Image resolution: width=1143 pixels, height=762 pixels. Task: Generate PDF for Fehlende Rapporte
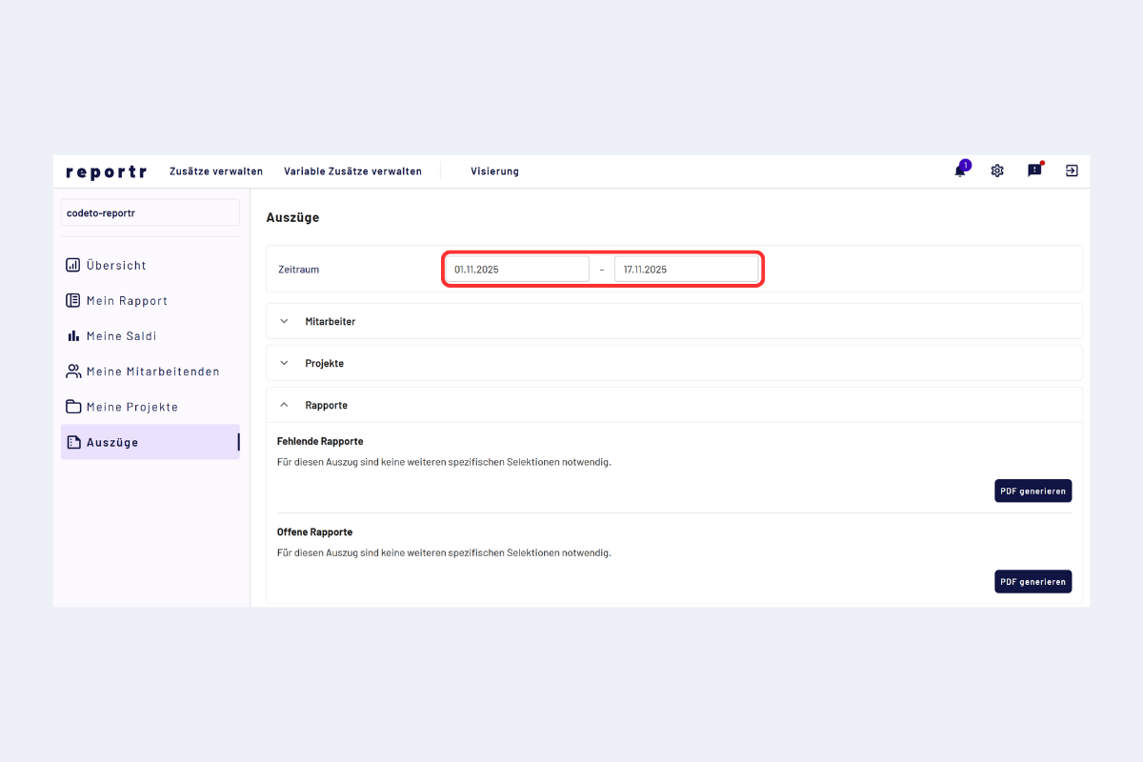point(1033,491)
